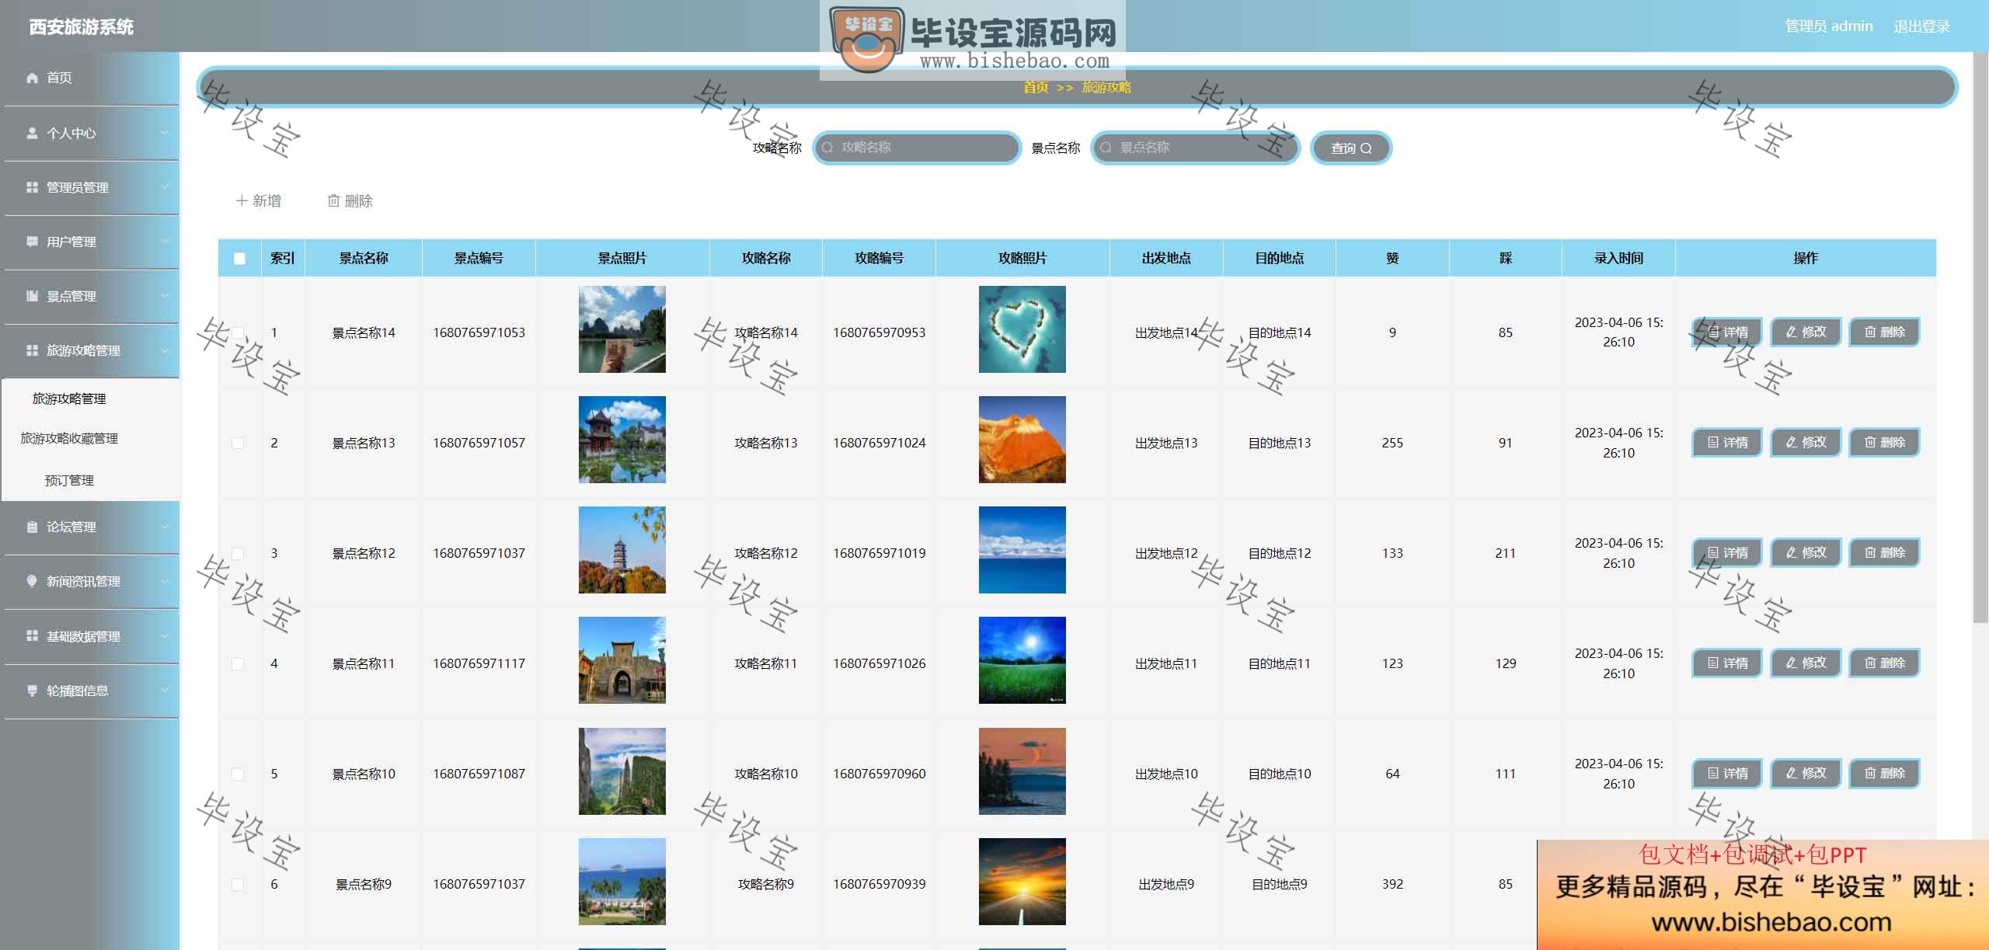Click cell 1680765971053
1989x950 pixels.
coord(479,332)
